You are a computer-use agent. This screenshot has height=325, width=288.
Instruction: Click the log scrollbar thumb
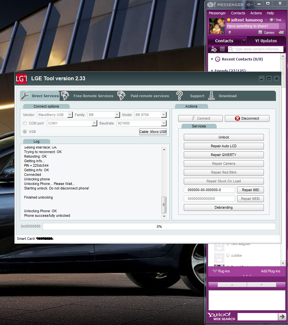164,205
